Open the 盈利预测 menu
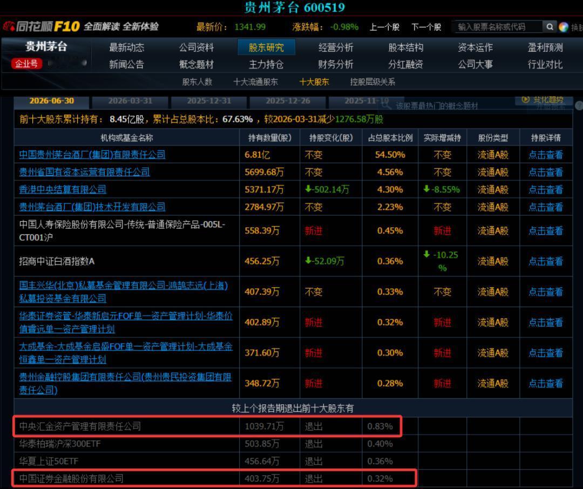Screen dimensions: 583x489 [x=545, y=47]
